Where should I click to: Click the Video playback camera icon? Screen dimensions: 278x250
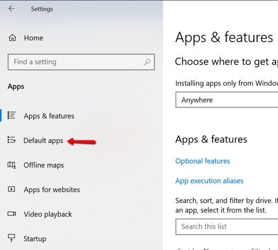(12, 214)
